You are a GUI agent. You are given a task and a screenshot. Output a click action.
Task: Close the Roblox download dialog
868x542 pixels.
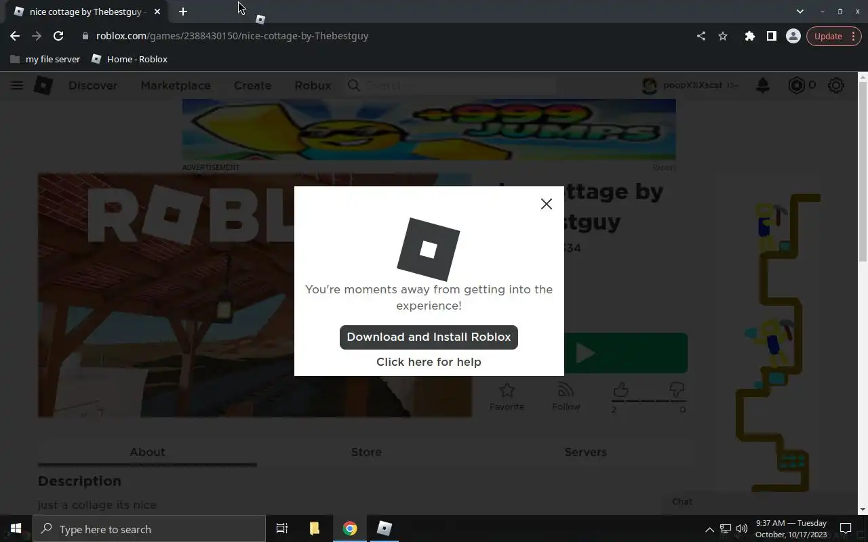[x=546, y=204]
